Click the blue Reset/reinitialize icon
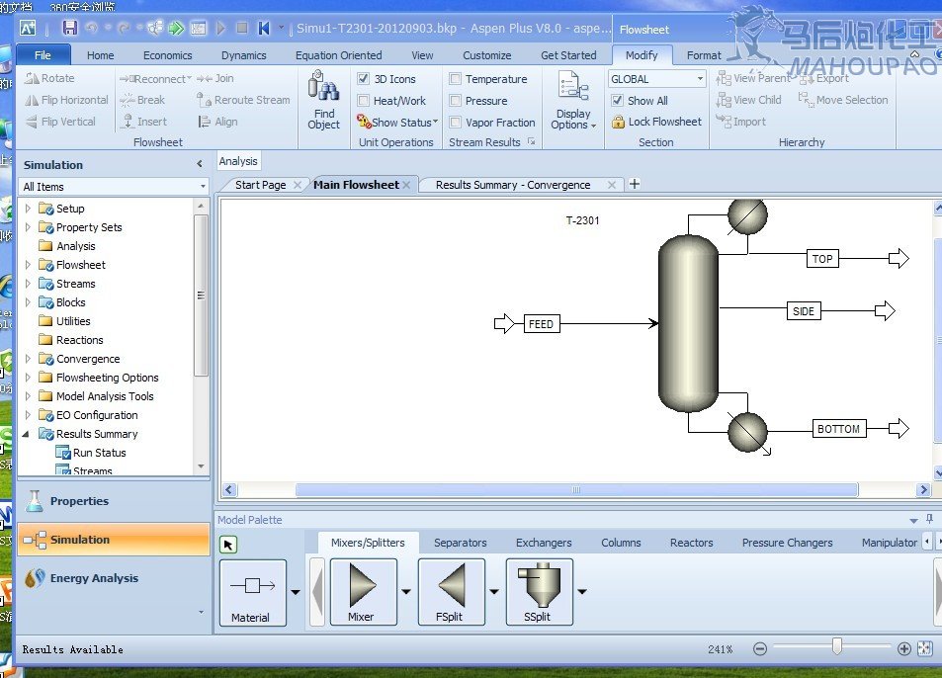The height and width of the screenshot is (678, 942). tap(264, 28)
